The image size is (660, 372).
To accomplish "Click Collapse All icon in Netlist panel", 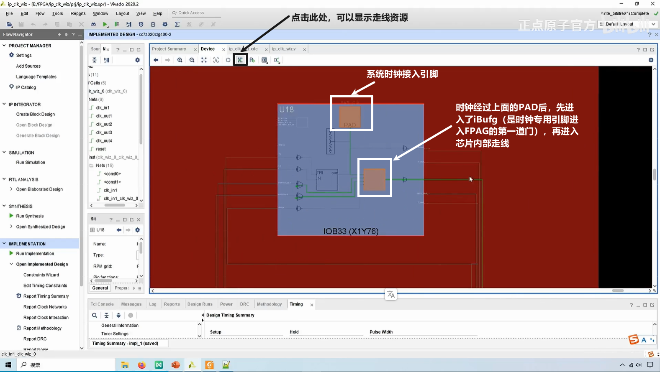I will 95,60.
